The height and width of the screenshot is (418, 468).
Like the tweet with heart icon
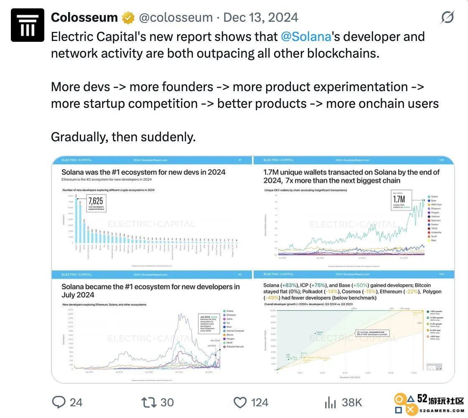(240, 403)
